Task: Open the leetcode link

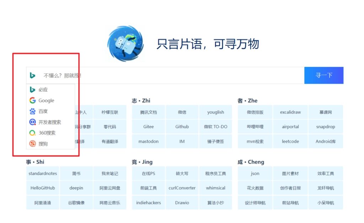Action: (290, 141)
